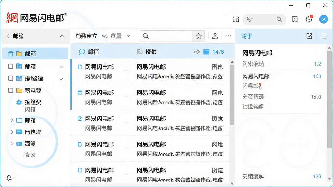Expand the 邮箱 tree folder with arrow
333x187 pixels.
tap(12, 120)
